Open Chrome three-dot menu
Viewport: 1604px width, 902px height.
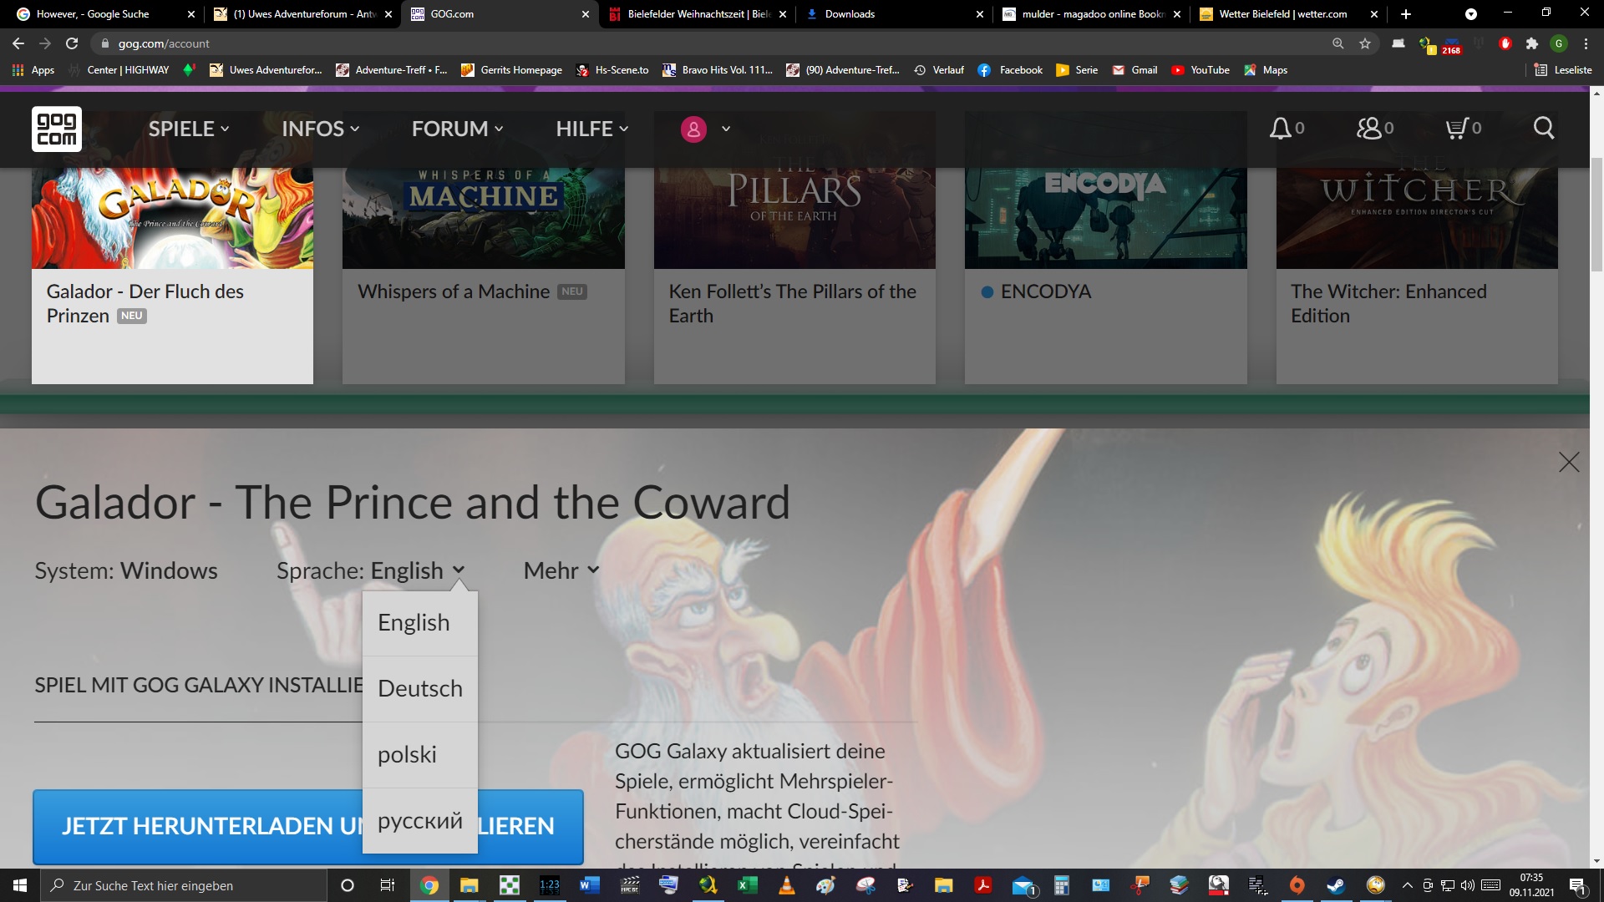pyautogui.click(x=1586, y=43)
